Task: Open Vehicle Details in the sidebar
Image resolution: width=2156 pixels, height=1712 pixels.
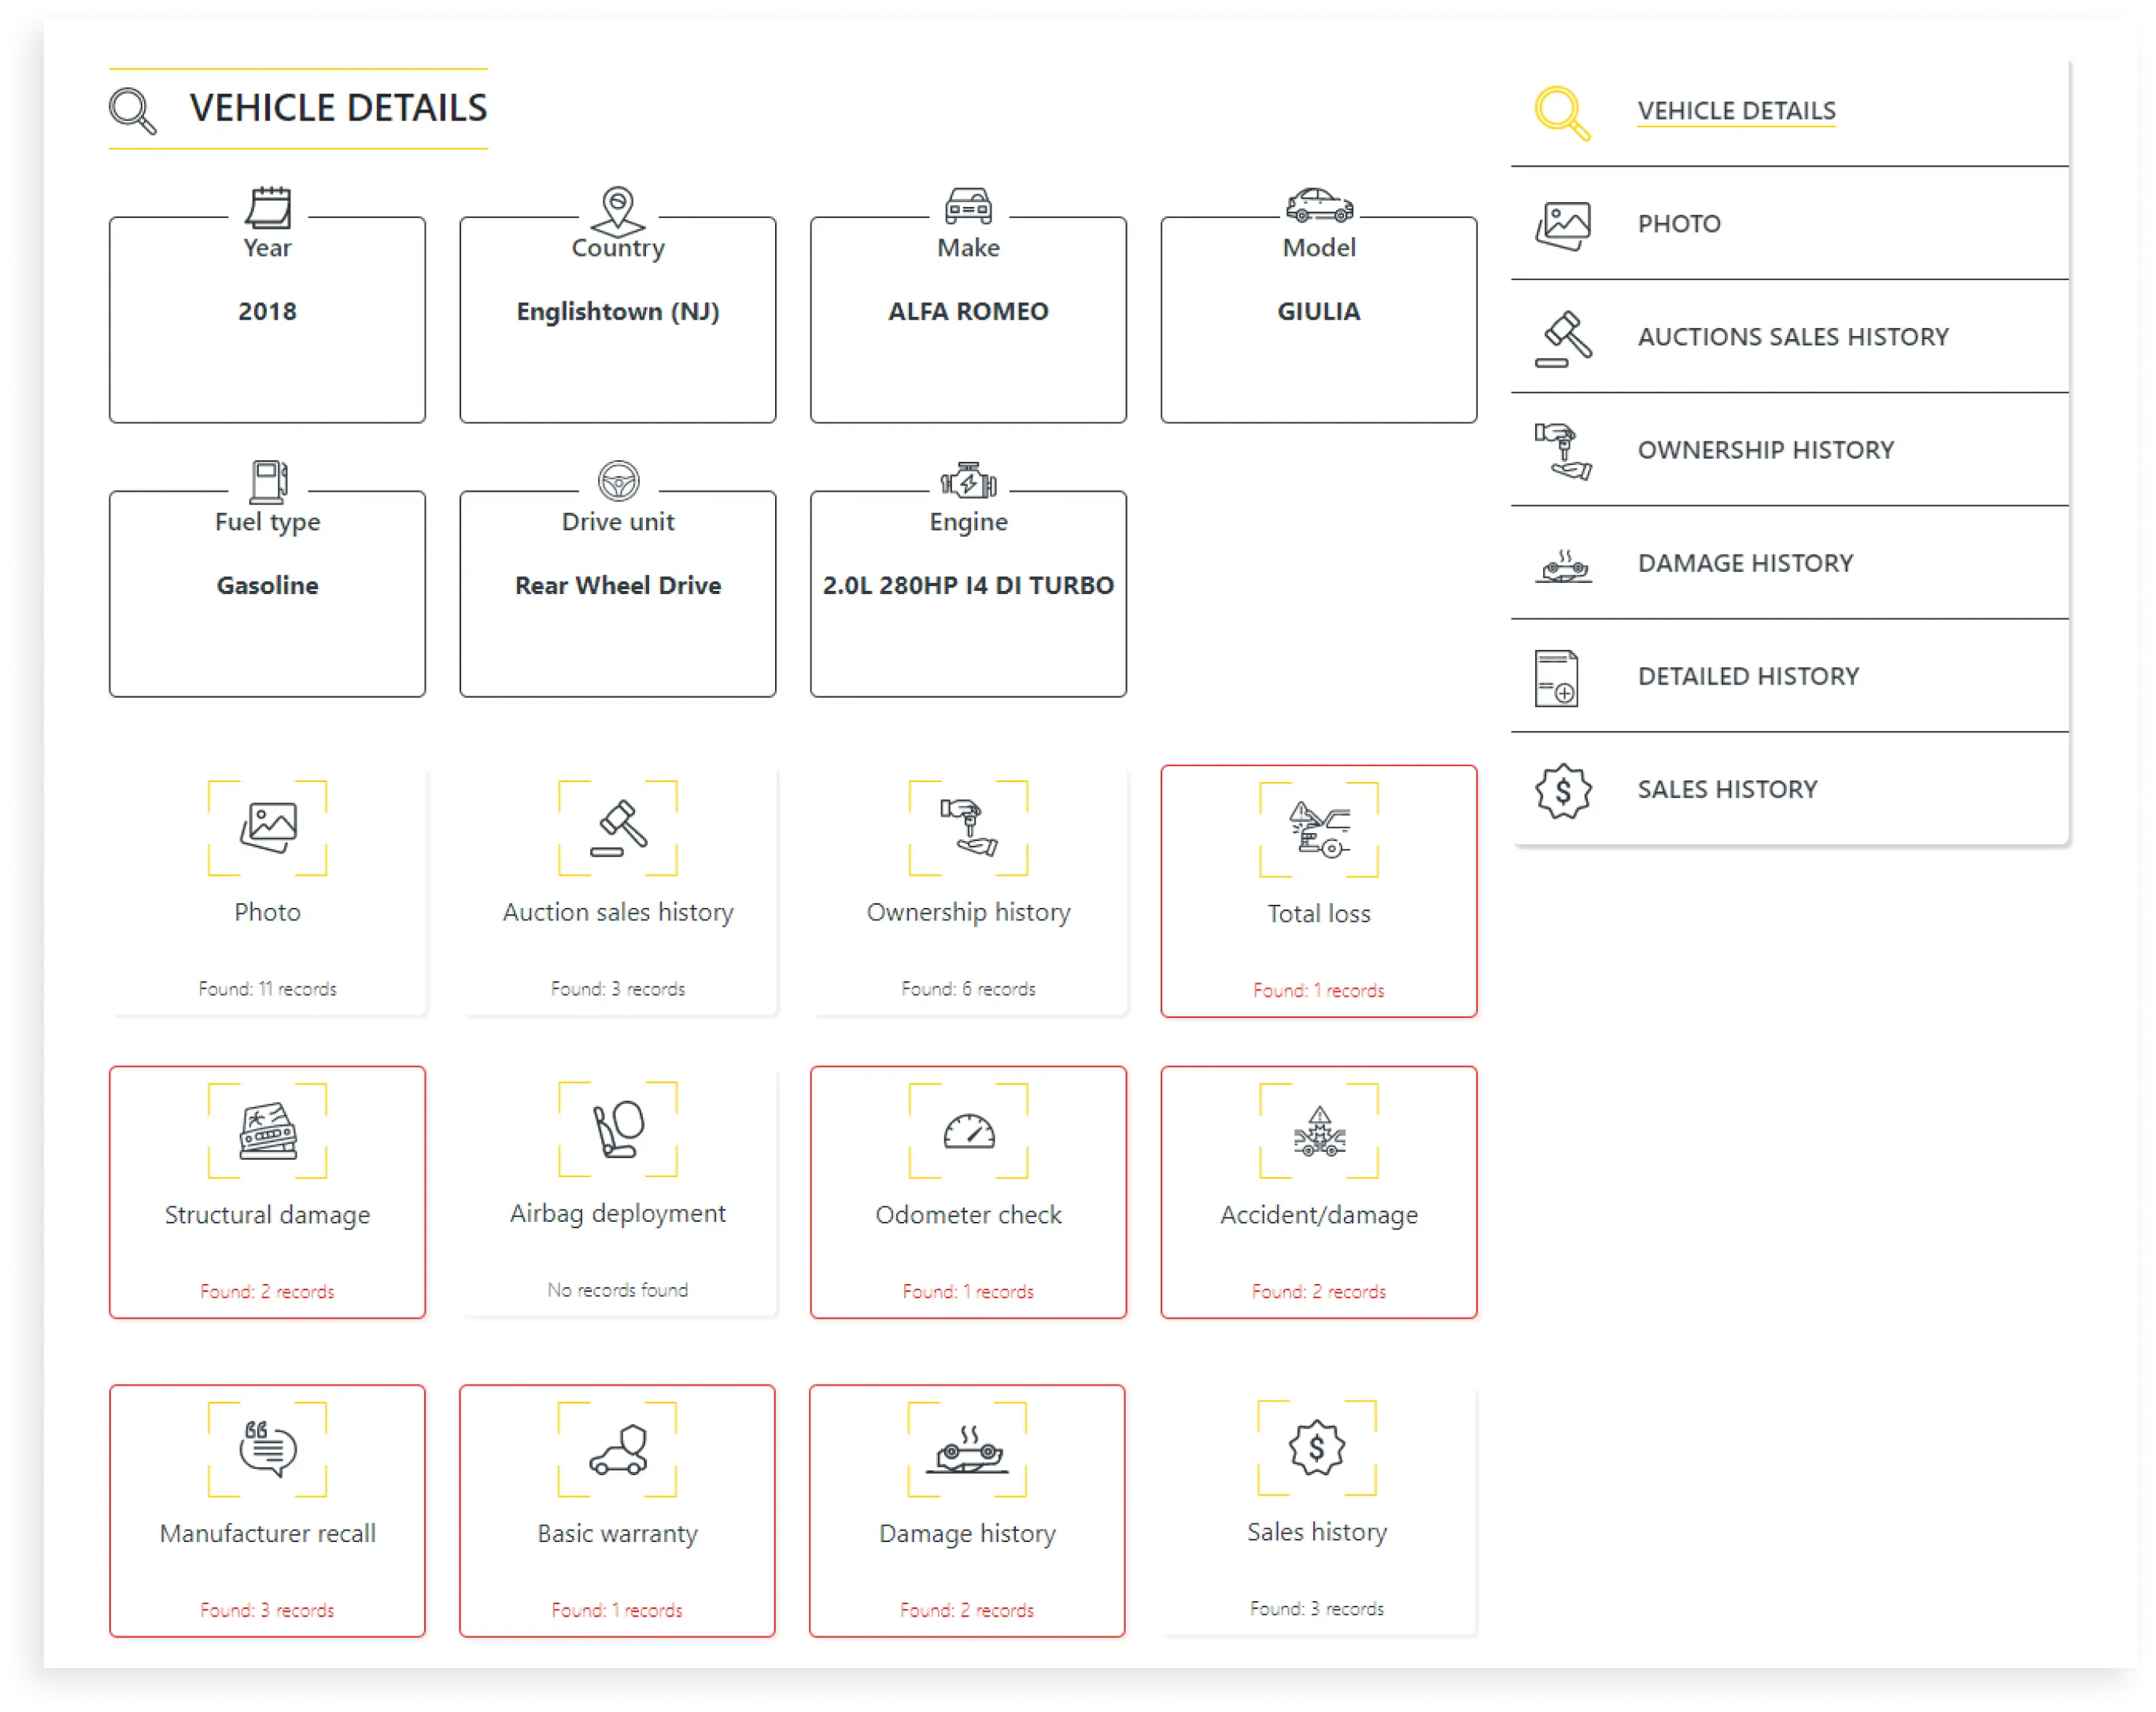Action: (1736, 111)
